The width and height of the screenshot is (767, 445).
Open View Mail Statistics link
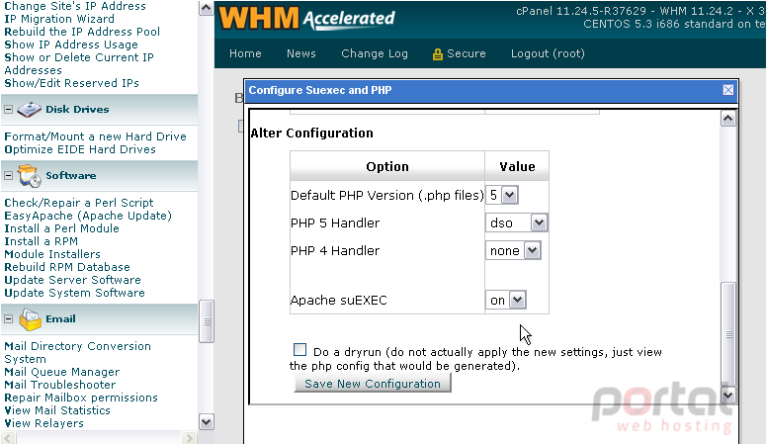click(x=57, y=410)
